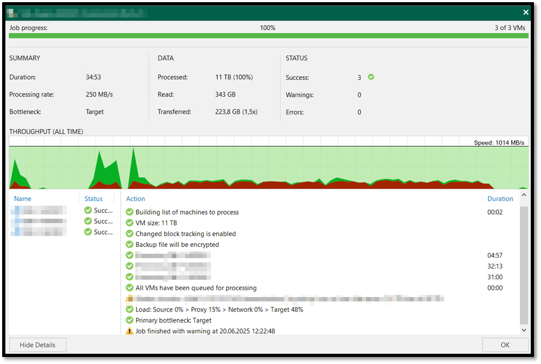Click the checkmark beside Changed block tracking is enabled
Viewport: 541px width, 364px height.
(x=129, y=233)
